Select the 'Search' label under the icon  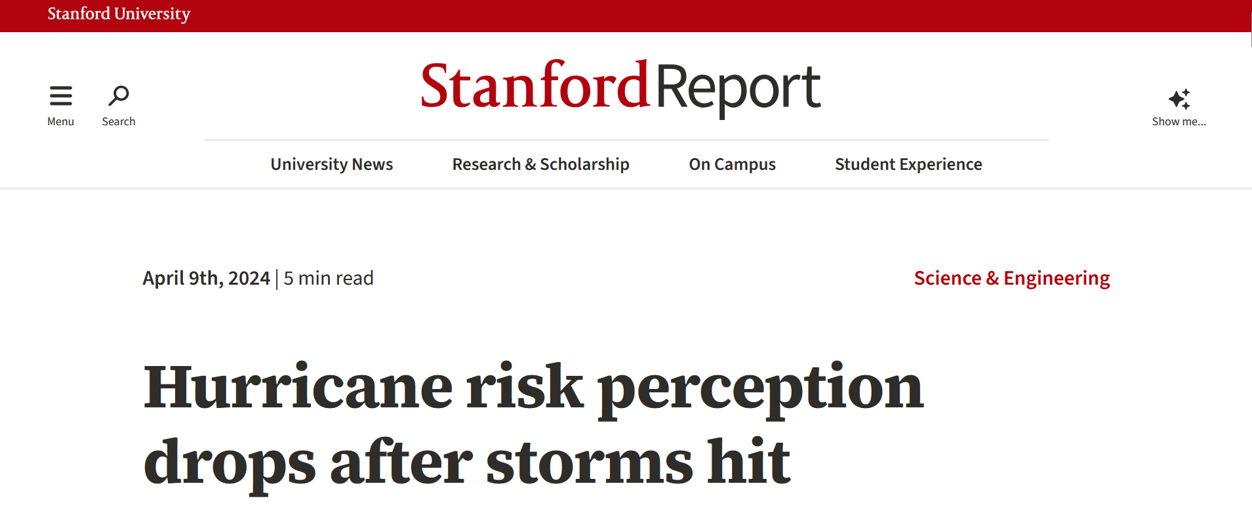tap(118, 121)
